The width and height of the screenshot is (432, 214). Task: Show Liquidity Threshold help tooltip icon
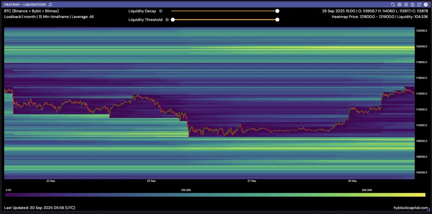point(167,20)
